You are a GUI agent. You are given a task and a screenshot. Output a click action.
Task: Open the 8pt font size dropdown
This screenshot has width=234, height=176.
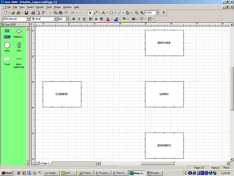[x=67, y=19]
